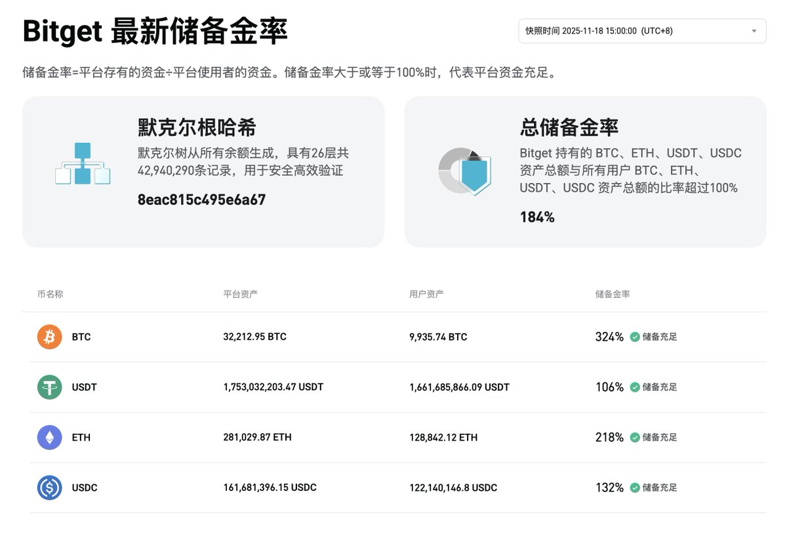Click the 平台资产 column header
The height and width of the screenshot is (538, 787).
[240, 294]
